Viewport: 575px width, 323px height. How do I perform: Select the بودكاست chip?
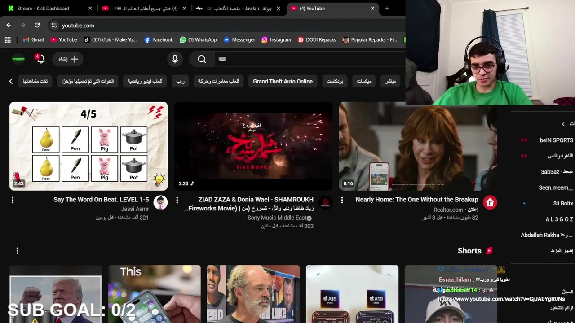[x=335, y=81]
